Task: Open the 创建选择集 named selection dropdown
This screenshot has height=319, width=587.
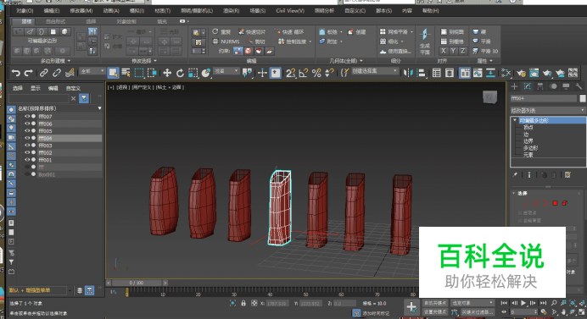Action: pyautogui.click(x=374, y=71)
